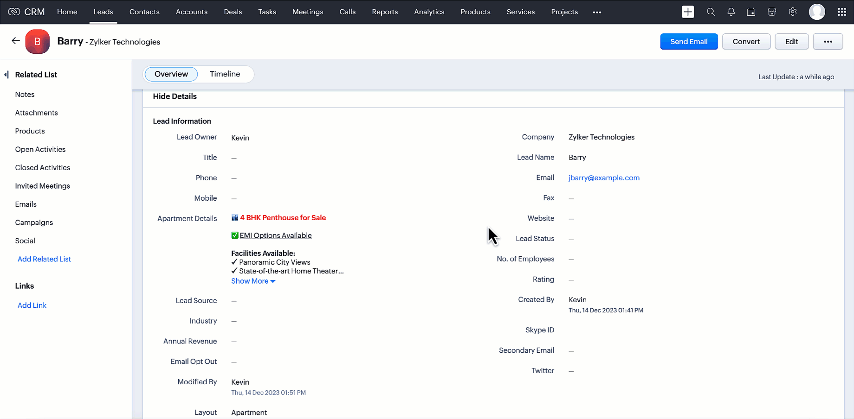Image resolution: width=854 pixels, height=419 pixels.
Task: Open the settings gear icon
Action: click(793, 12)
